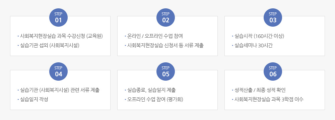
Task: Click the STEP 04 circle badge
Action: pos(58,71)
